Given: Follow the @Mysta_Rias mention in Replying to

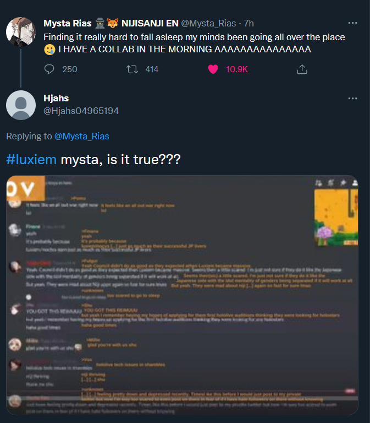Looking at the screenshot, I should click(81, 136).
